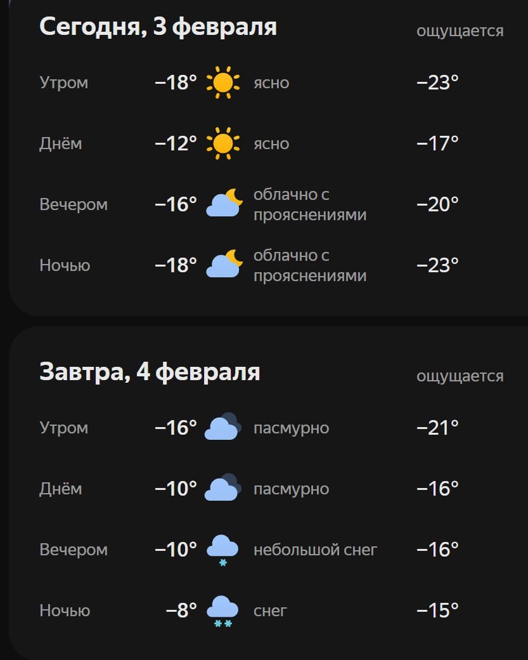
Task: Click the −15° feels-like value
Action: (x=437, y=610)
